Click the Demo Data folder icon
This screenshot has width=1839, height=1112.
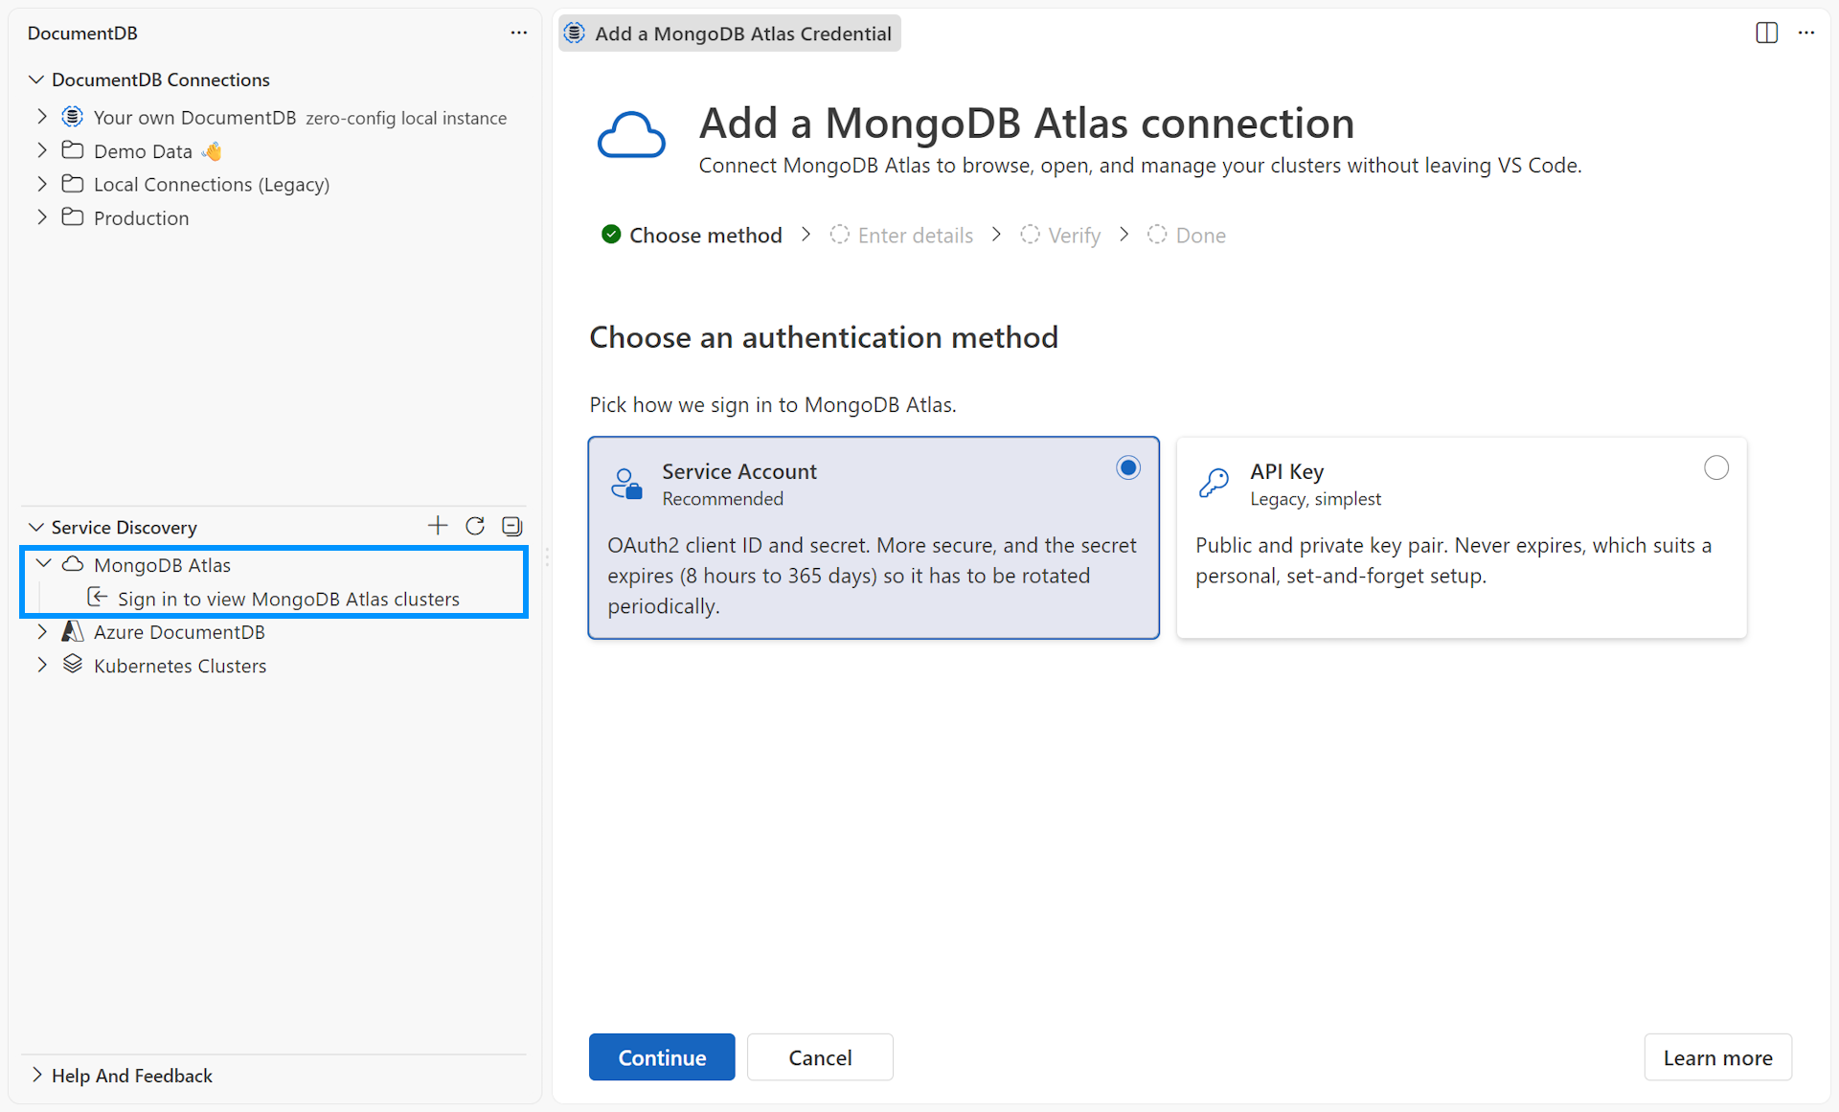(x=73, y=150)
